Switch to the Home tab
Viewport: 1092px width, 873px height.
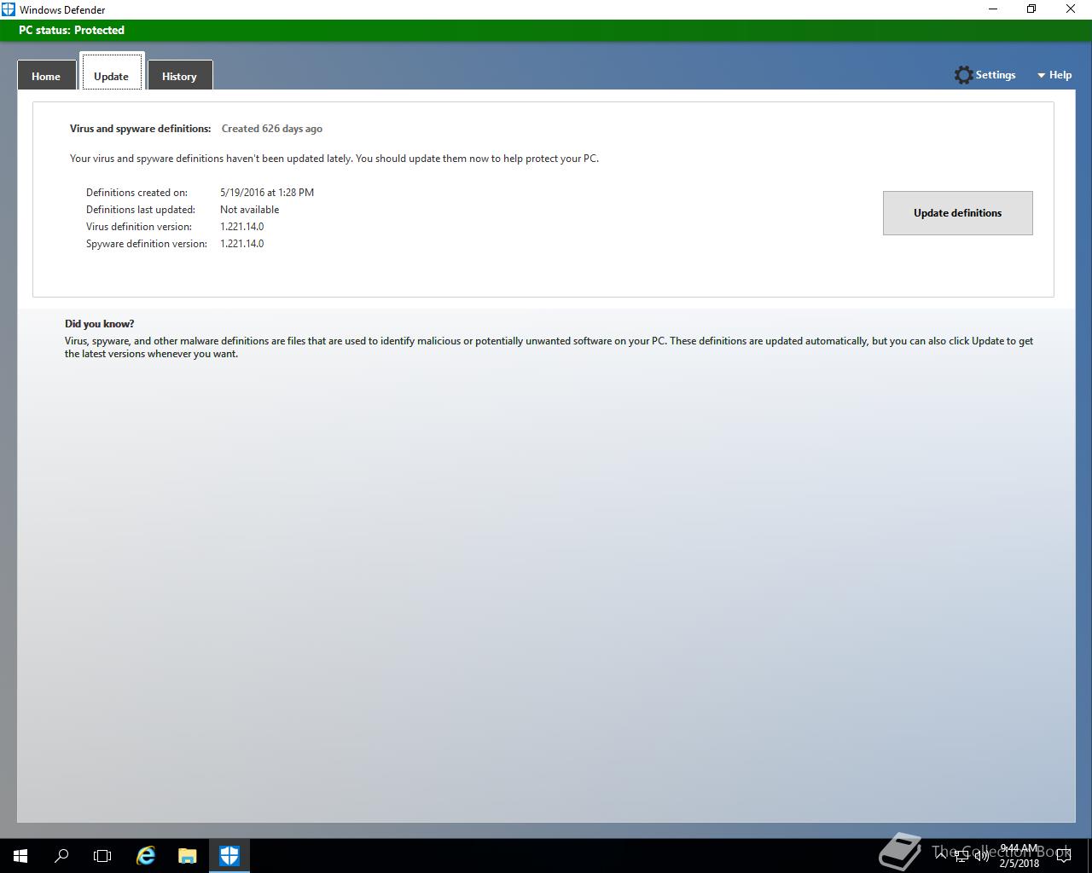click(x=46, y=76)
